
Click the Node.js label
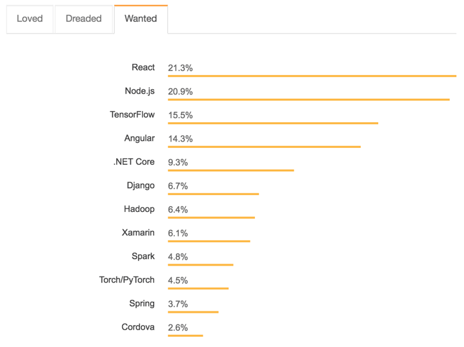click(139, 91)
